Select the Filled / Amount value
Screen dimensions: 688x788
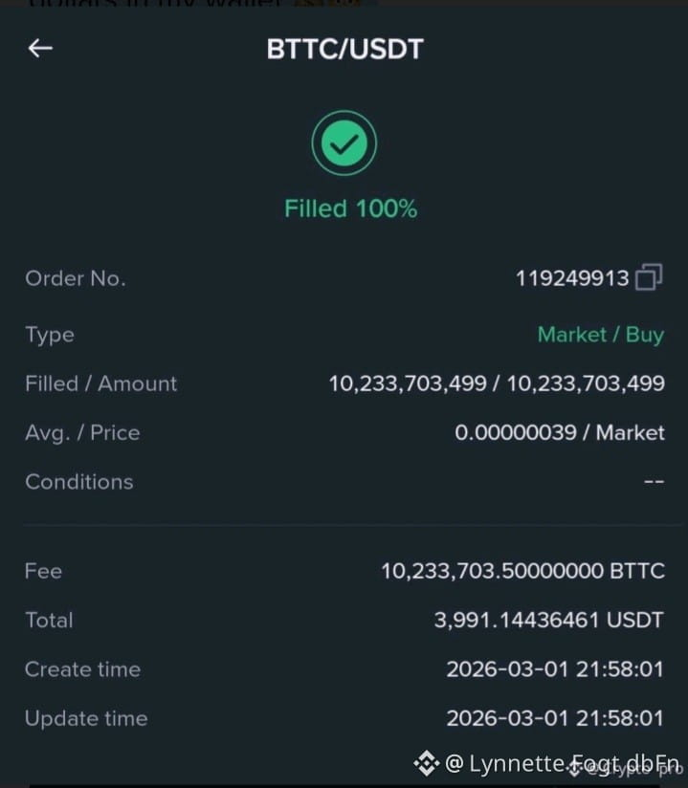(497, 383)
